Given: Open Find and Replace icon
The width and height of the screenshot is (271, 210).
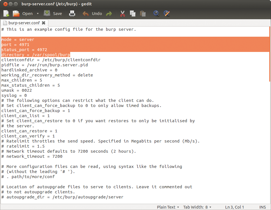Looking at the screenshot, I should coord(167,14).
